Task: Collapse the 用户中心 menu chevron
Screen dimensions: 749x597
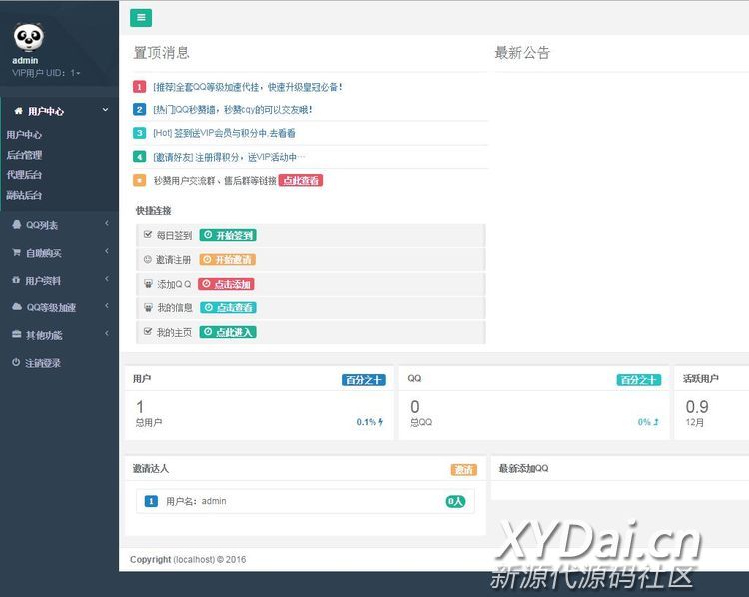Action: [105, 110]
